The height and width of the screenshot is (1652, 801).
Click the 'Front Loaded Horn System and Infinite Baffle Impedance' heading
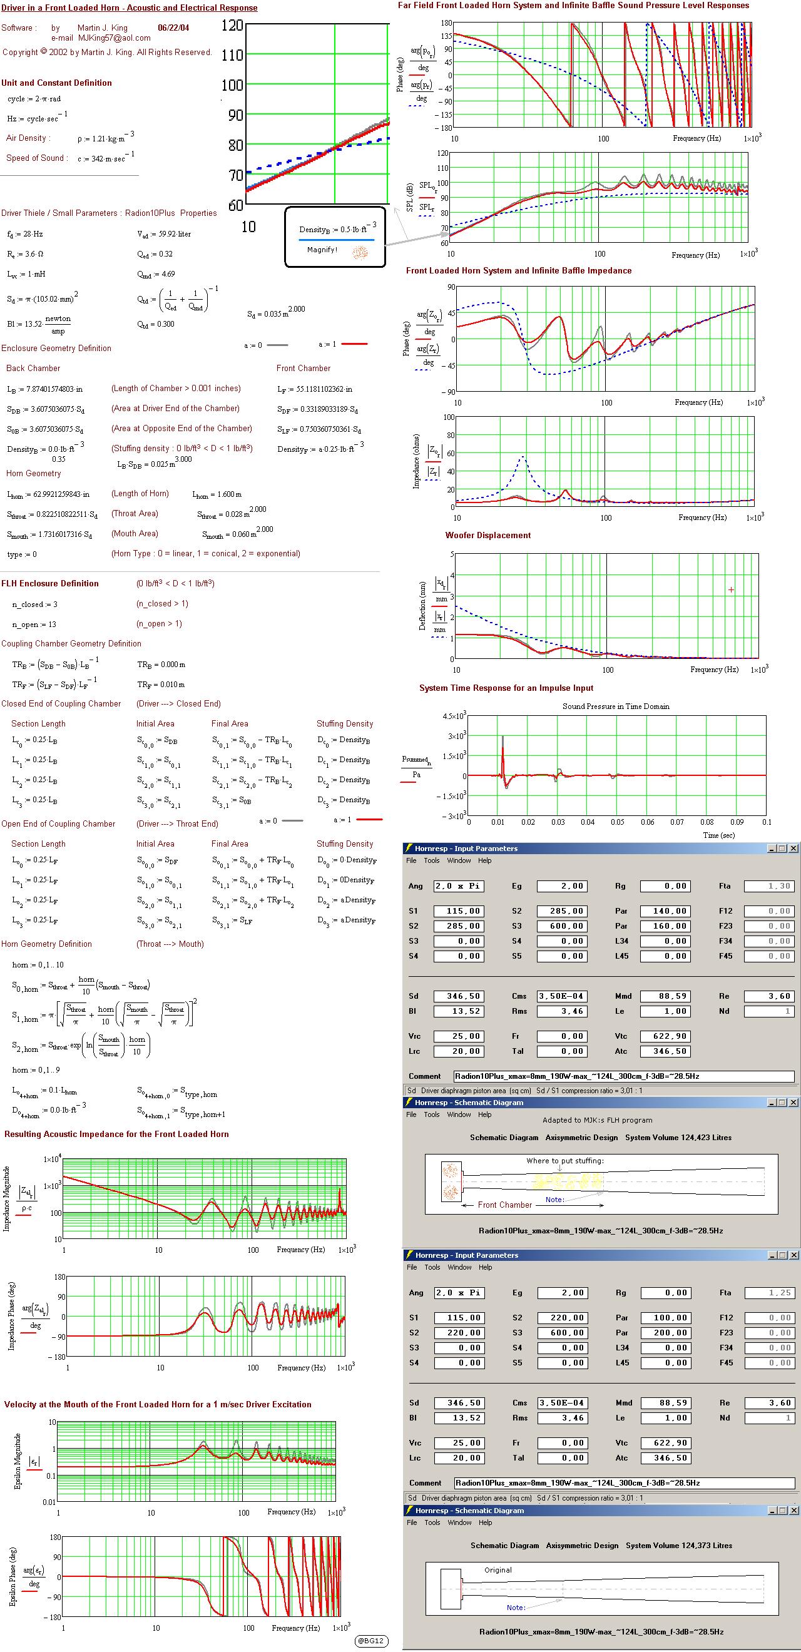click(x=519, y=270)
